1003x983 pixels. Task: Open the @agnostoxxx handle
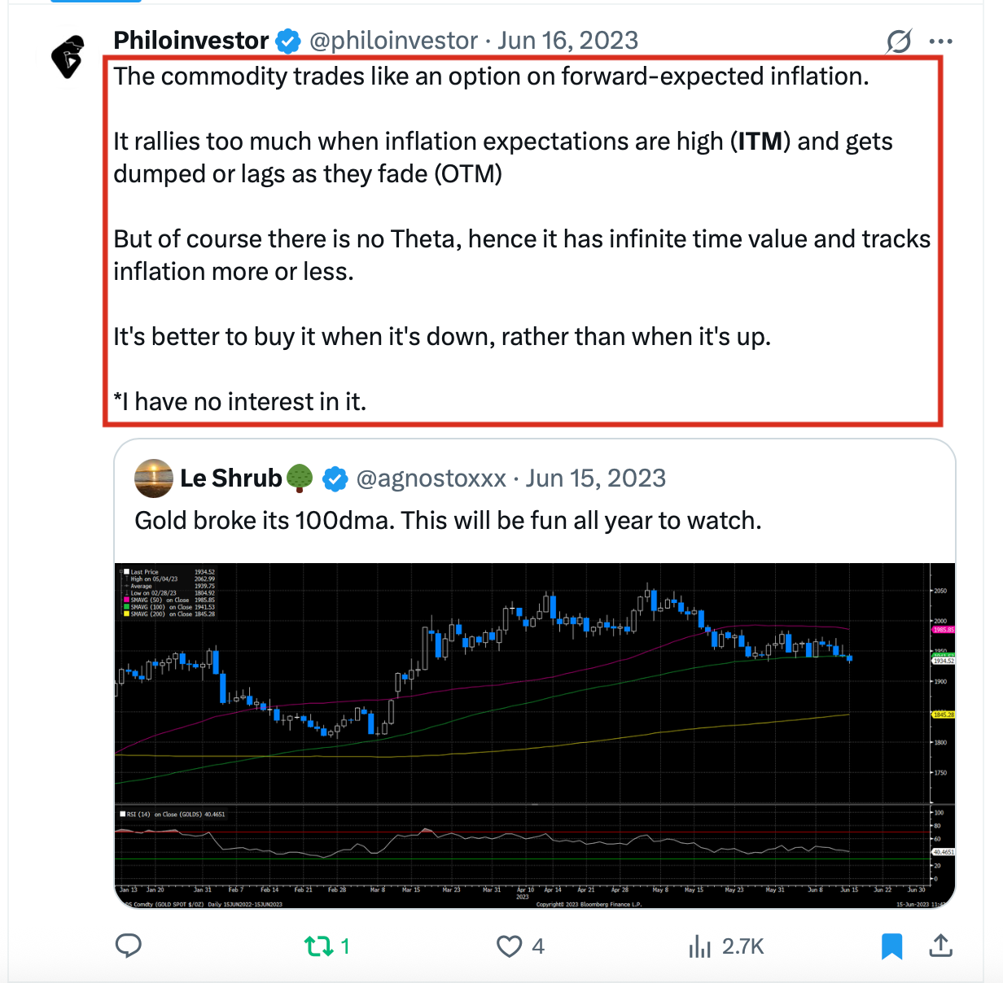[431, 478]
